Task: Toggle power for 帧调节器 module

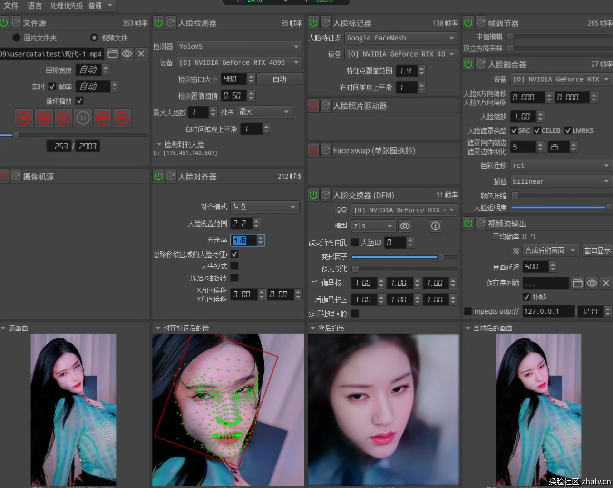Action: [468, 22]
